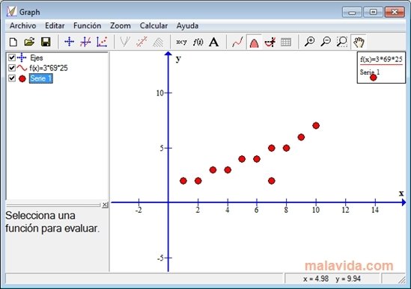The image size is (411, 289).
Task: Select the zoom window tool
Action: tap(342, 42)
